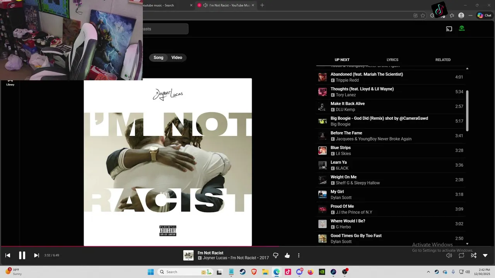Switch to Song mode
The width and height of the screenshot is (495, 278).
[159, 58]
